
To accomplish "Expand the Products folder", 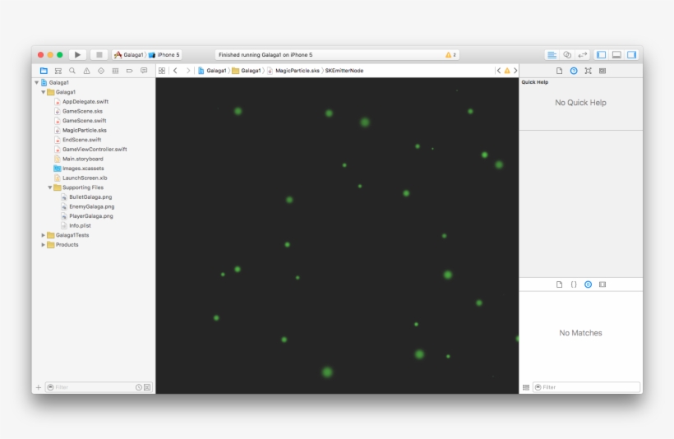I will (x=44, y=245).
